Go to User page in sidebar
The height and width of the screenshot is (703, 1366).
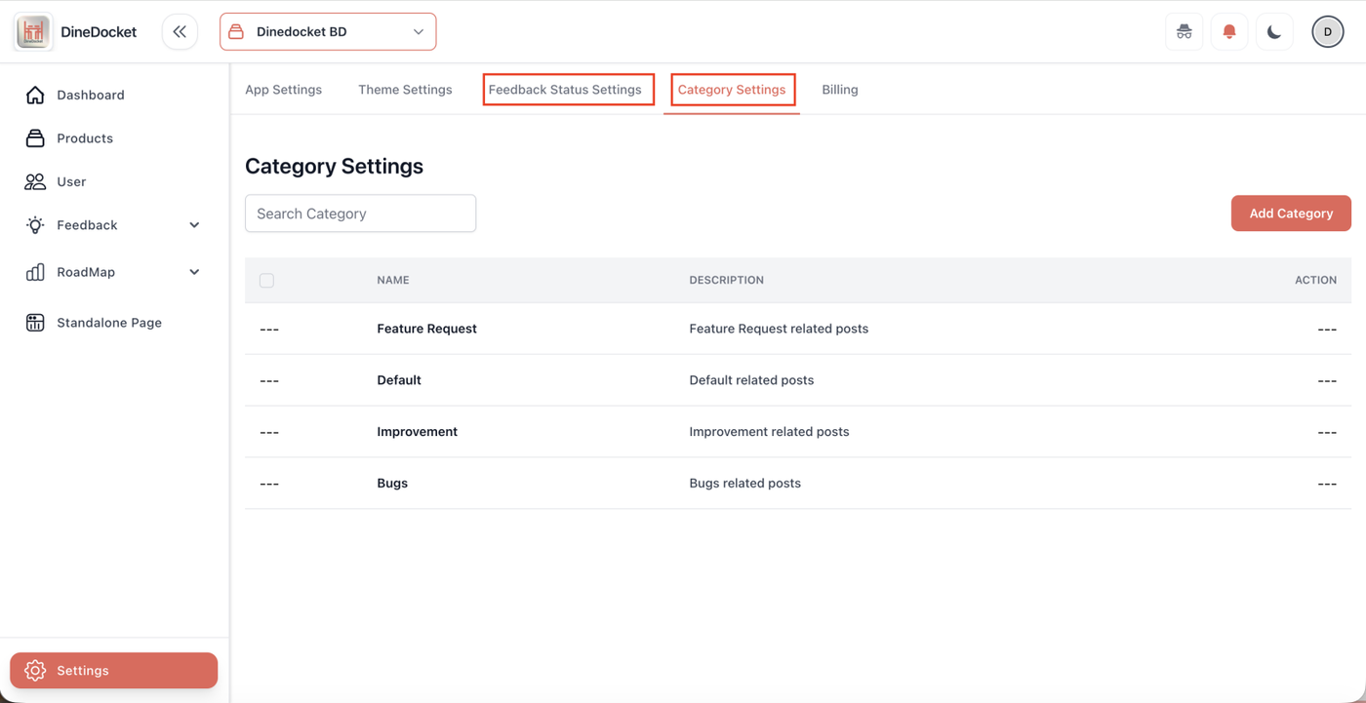click(x=70, y=181)
